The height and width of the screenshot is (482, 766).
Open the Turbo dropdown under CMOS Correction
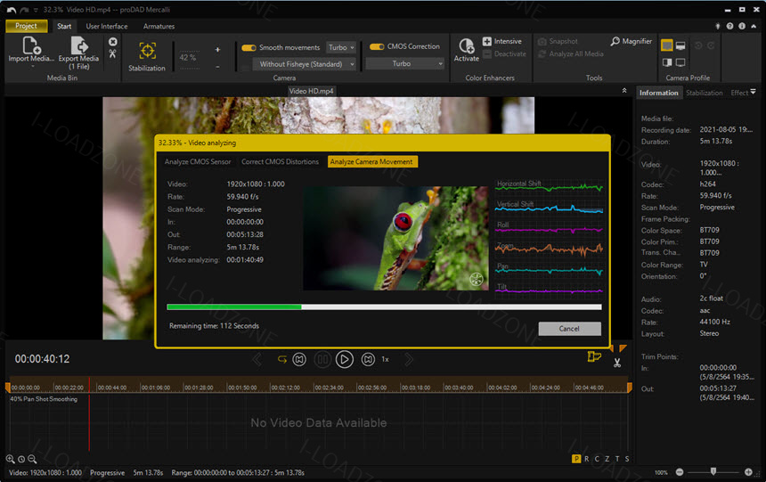pos(405,63)
